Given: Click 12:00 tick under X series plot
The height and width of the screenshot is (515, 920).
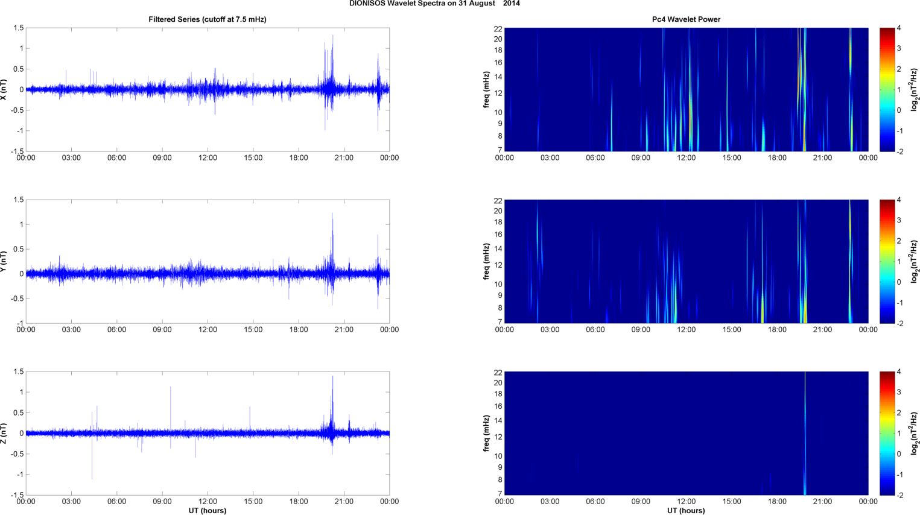Looking at the screenshot, I should pyautogui.click(x=208, y=158).
